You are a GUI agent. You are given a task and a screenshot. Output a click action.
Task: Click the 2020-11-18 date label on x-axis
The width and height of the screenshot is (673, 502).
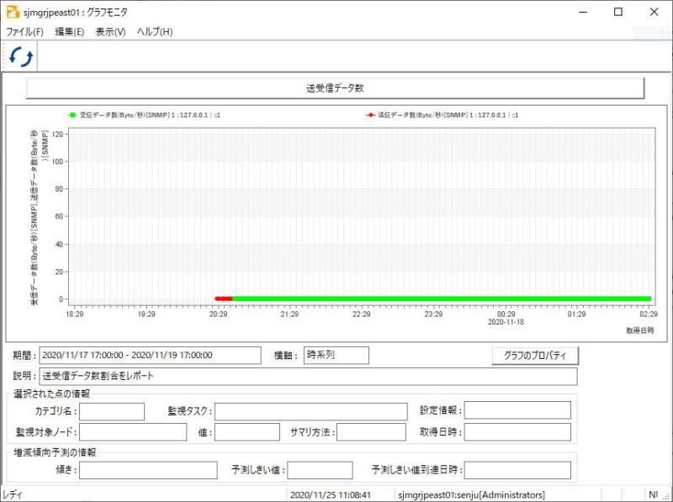tap(506, 322)
